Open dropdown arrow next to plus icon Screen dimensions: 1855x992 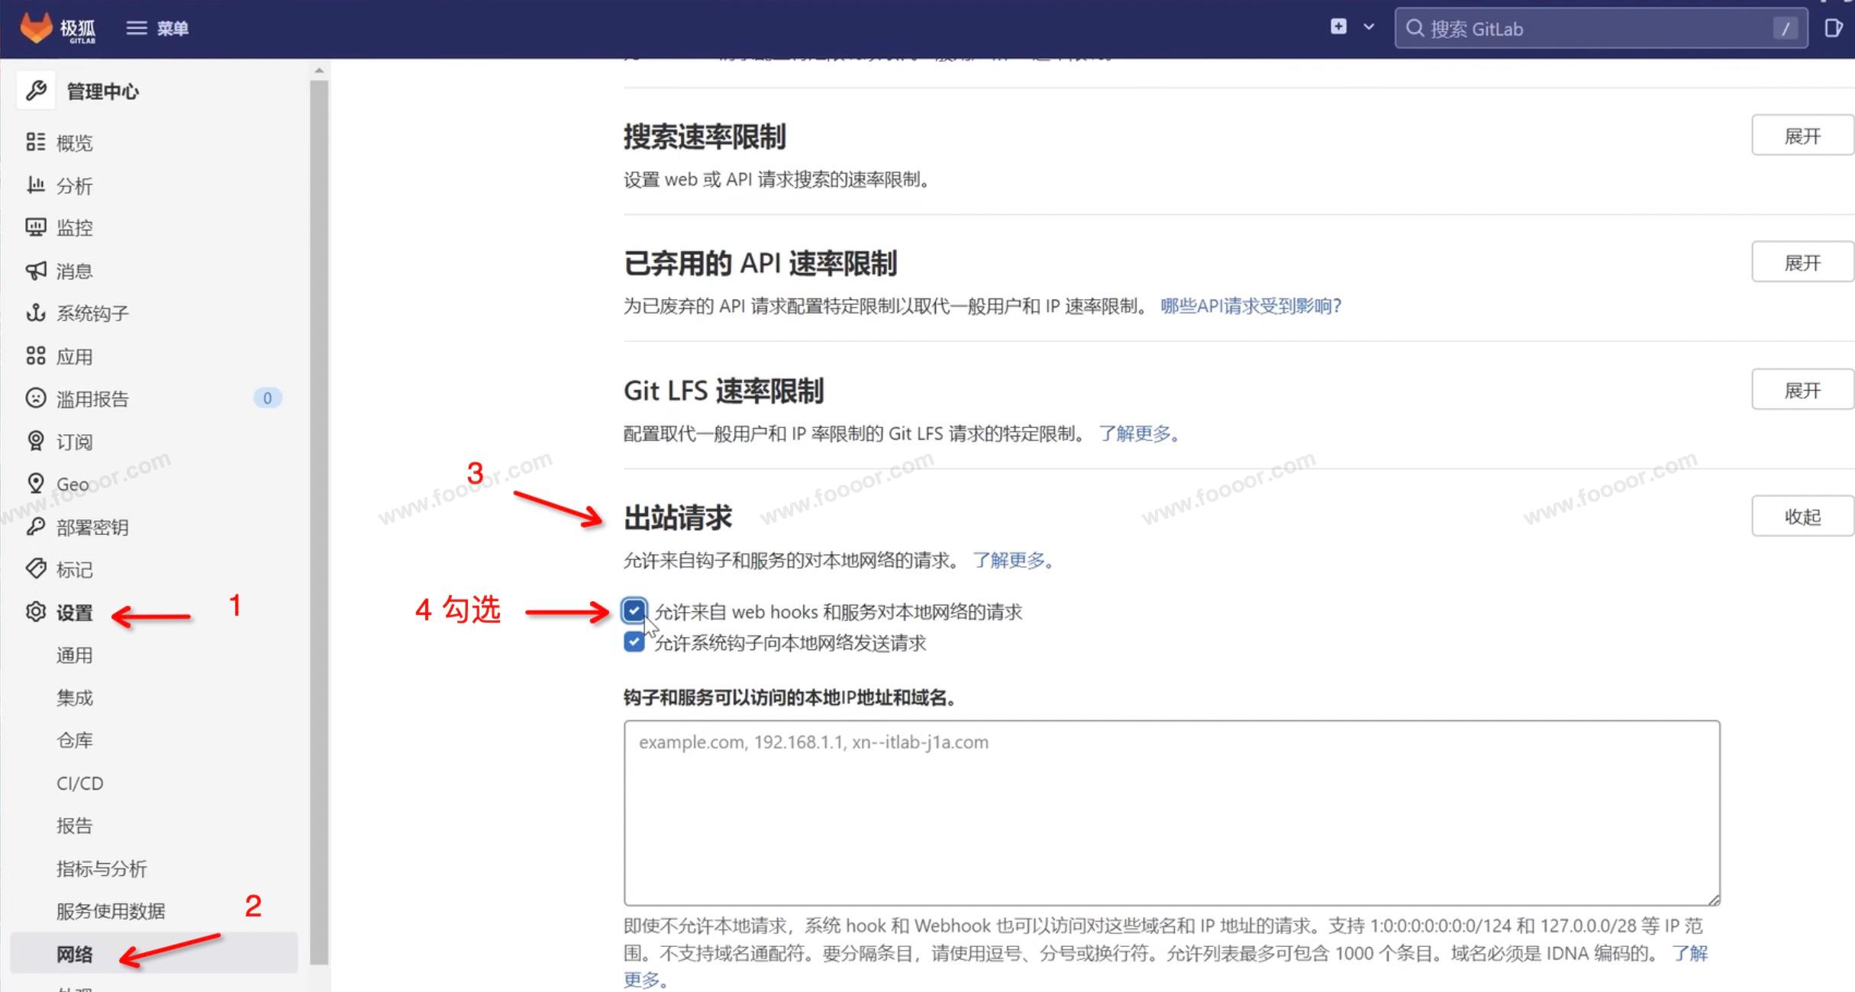1369,27
